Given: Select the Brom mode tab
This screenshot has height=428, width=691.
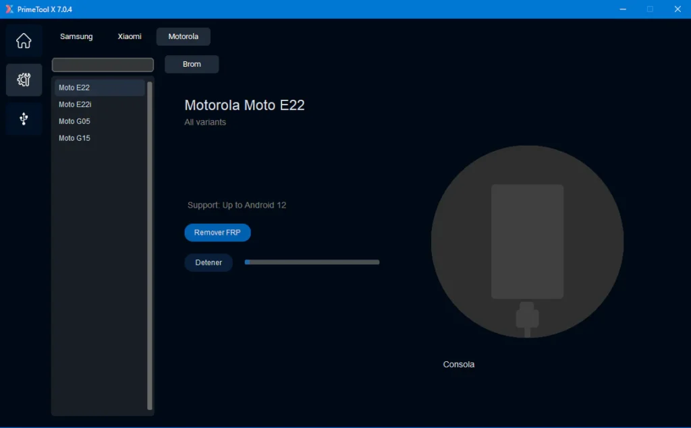Looking at the screenshot, I should coord(192,64).
